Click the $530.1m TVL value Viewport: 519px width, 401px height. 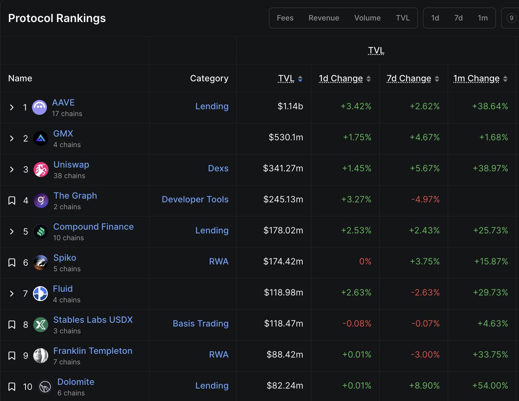[x=286, y=137]
